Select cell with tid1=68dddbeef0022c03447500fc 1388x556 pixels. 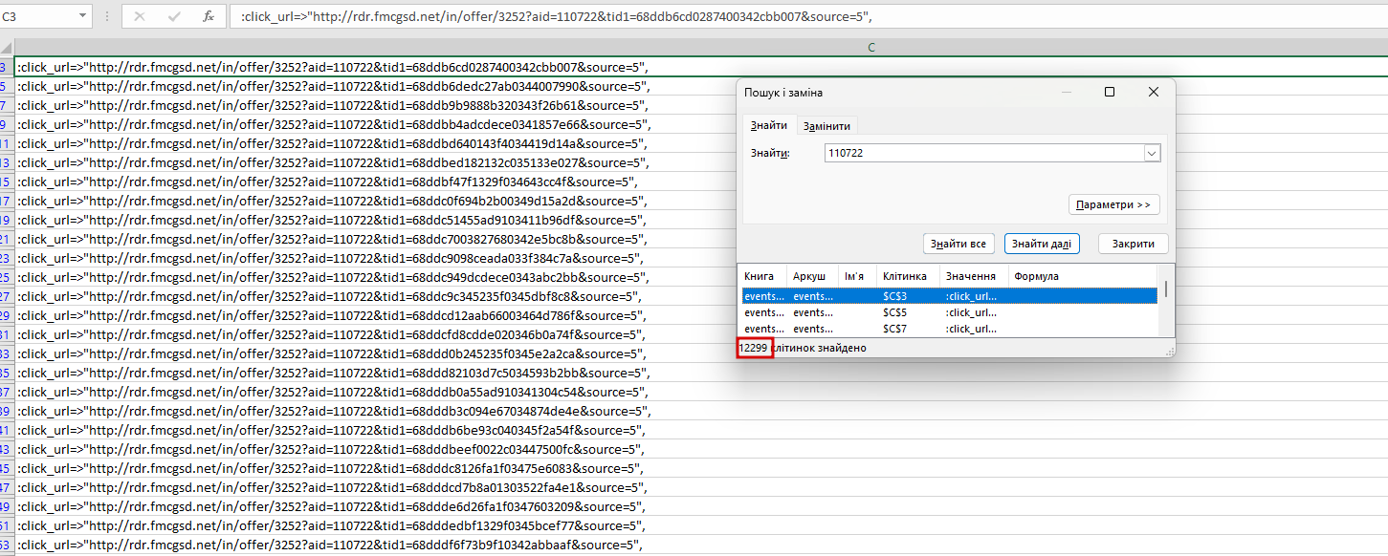click(x=701, y=449)
